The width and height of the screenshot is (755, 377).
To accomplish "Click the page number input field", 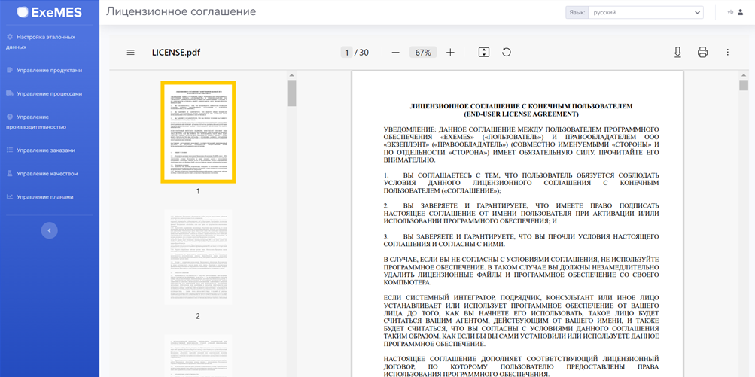I will pos(346,53).
